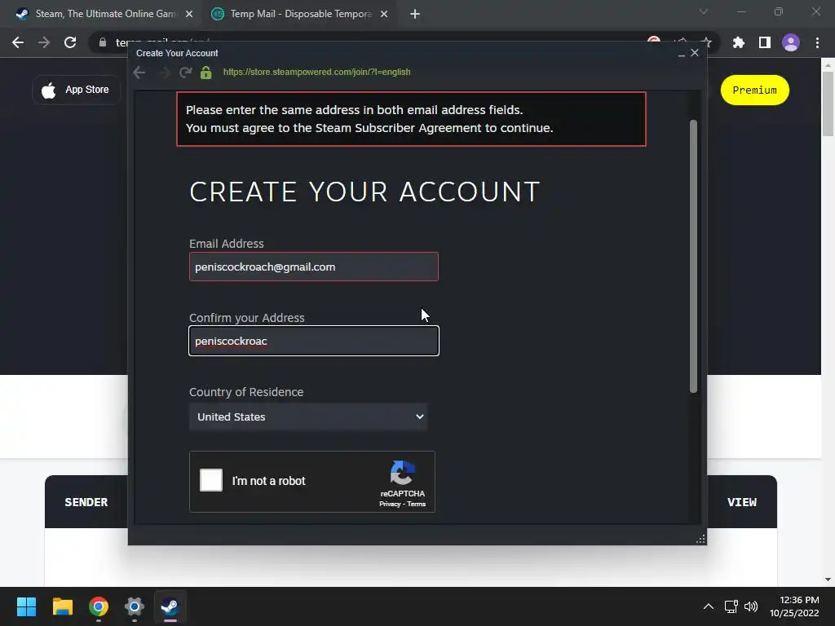This screenshot has height=626, width=835.
Task: Open a new Chrome tab
Action: point(415,14)
